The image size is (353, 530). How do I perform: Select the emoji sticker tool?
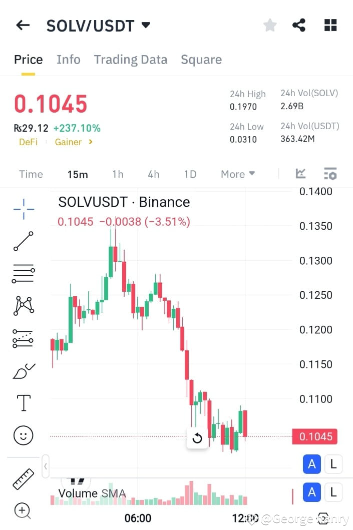click(23, 435)
